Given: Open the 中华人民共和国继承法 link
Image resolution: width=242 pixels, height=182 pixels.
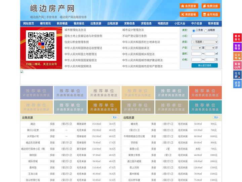Looking at the screenshot, I should (x=136, y=48).
